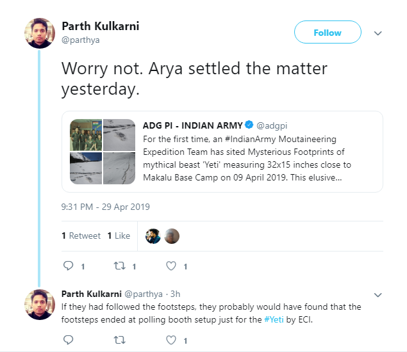
Task: Click first liker avatar beside likes count
Action: 153,236
